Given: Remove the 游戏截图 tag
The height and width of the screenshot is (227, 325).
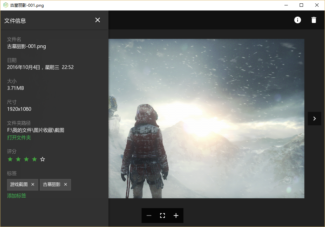Looking at the screenshot, I should [x=33, y=184].
